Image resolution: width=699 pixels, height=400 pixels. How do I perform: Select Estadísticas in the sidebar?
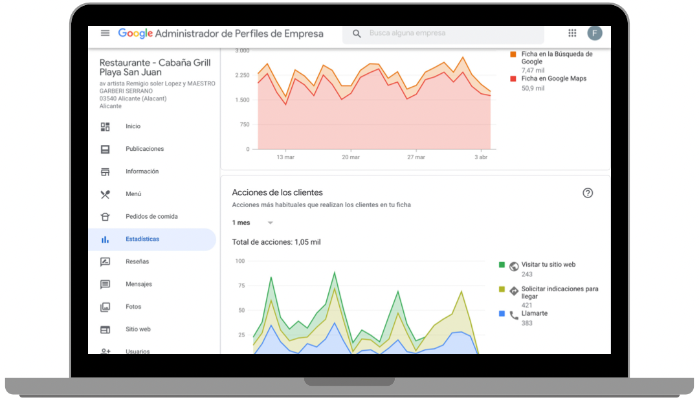click(152, 239)
